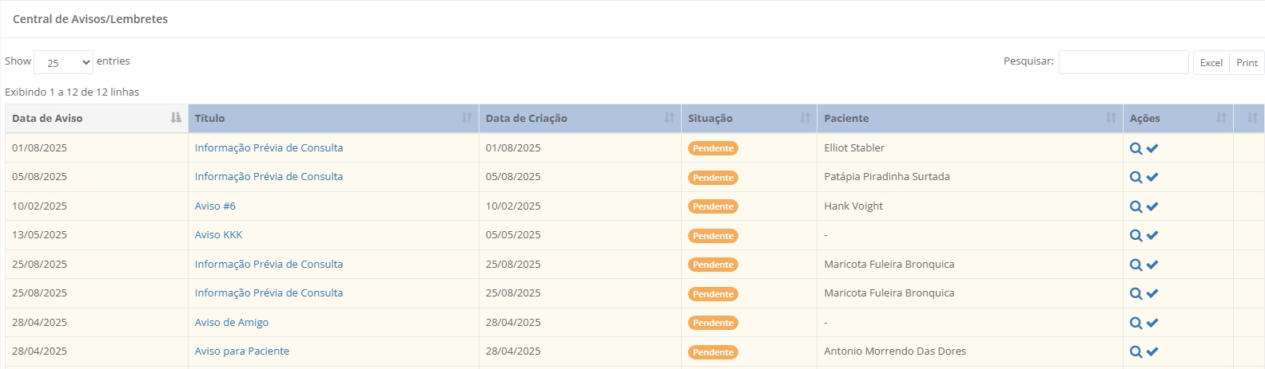Open magnifier for Patápia Piradinha Surtada row
The width and height of the screenshot is (1265, 369).
1136,177
